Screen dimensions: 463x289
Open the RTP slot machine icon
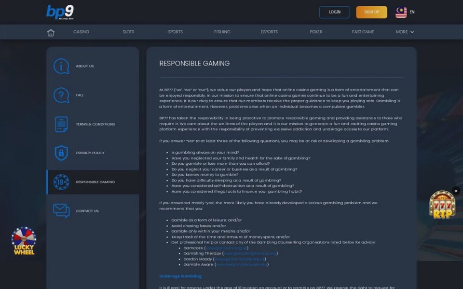click(x=442, y=205)
